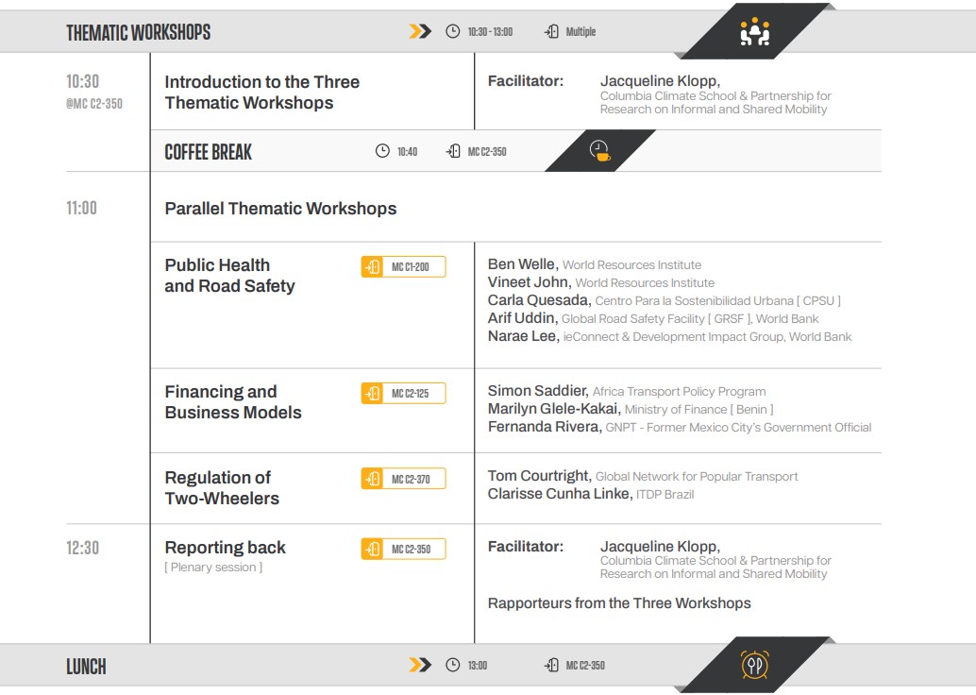
Task: Click the double arrow in Thematic Workshops header
Action: click(420, 32)
